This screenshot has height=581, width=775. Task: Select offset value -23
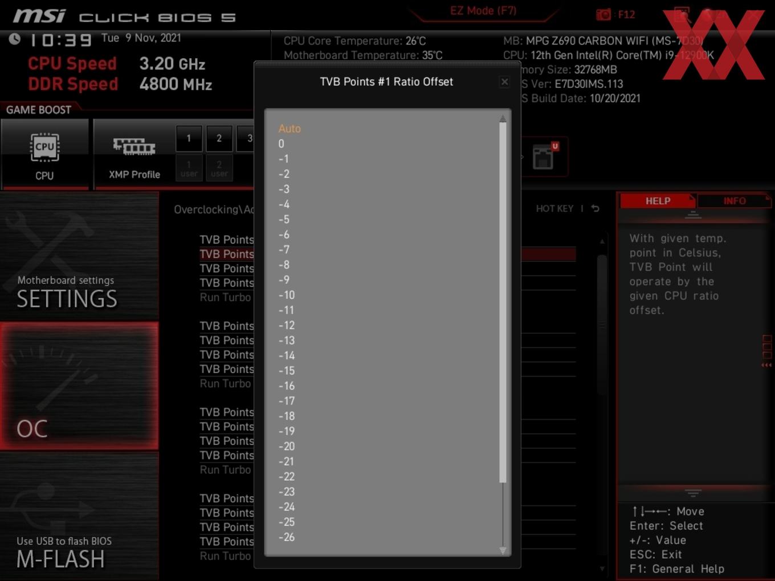click(287, 492)
